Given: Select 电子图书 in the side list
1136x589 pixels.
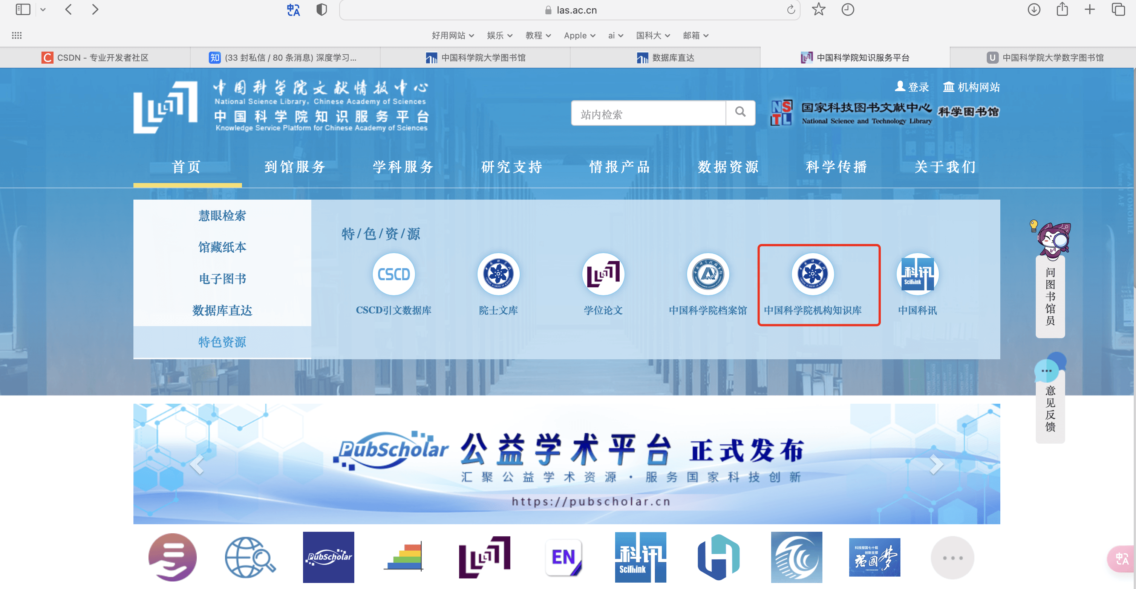Looking at the screenshot, I should coord(222,279).
